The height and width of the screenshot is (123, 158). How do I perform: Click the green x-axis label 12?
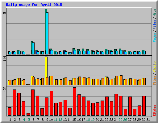point(60,120)
